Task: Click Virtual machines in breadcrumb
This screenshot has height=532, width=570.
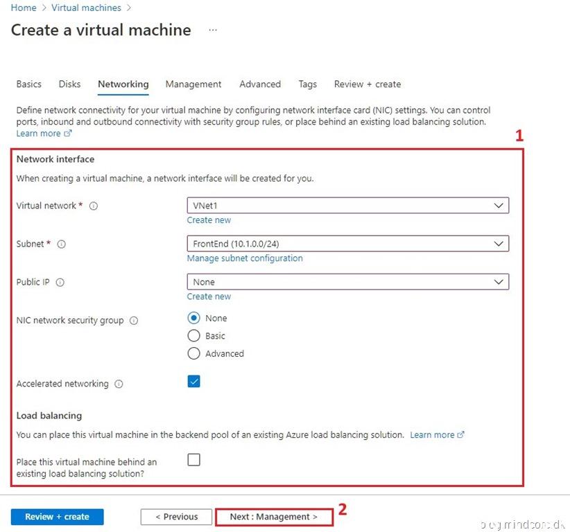Action: click(x=86, y=8)
